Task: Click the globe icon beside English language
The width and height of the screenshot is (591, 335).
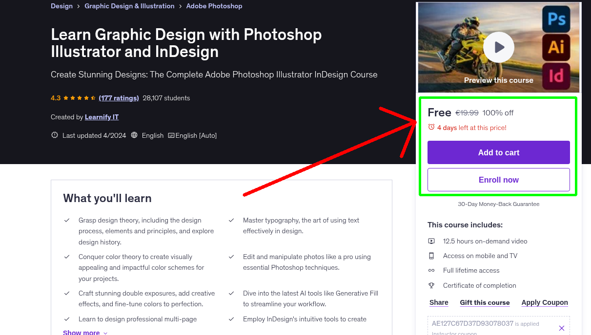Action: [134, 135]
